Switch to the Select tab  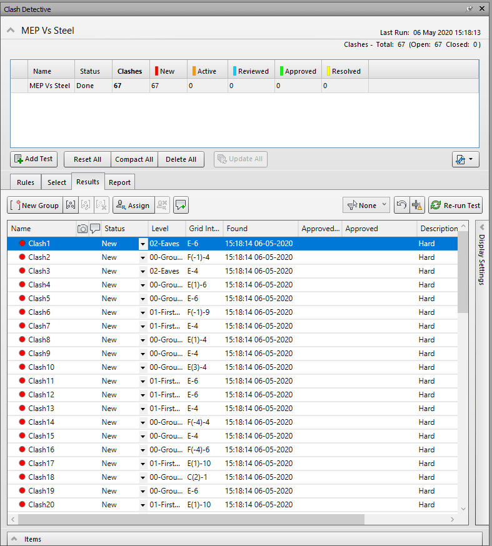click(x=57, y=182)
